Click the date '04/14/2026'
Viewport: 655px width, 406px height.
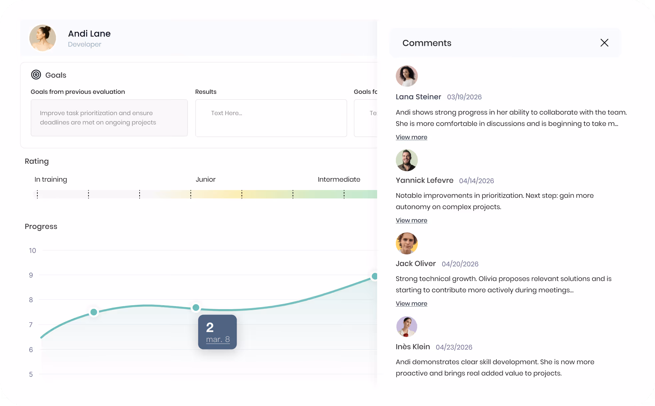pos(476,181)
